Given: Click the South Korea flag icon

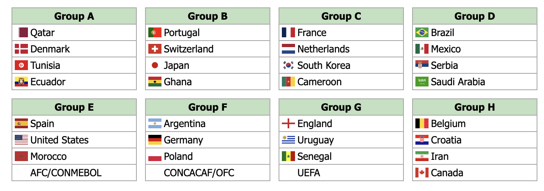Looking at the screenshot, I should 288,65.
